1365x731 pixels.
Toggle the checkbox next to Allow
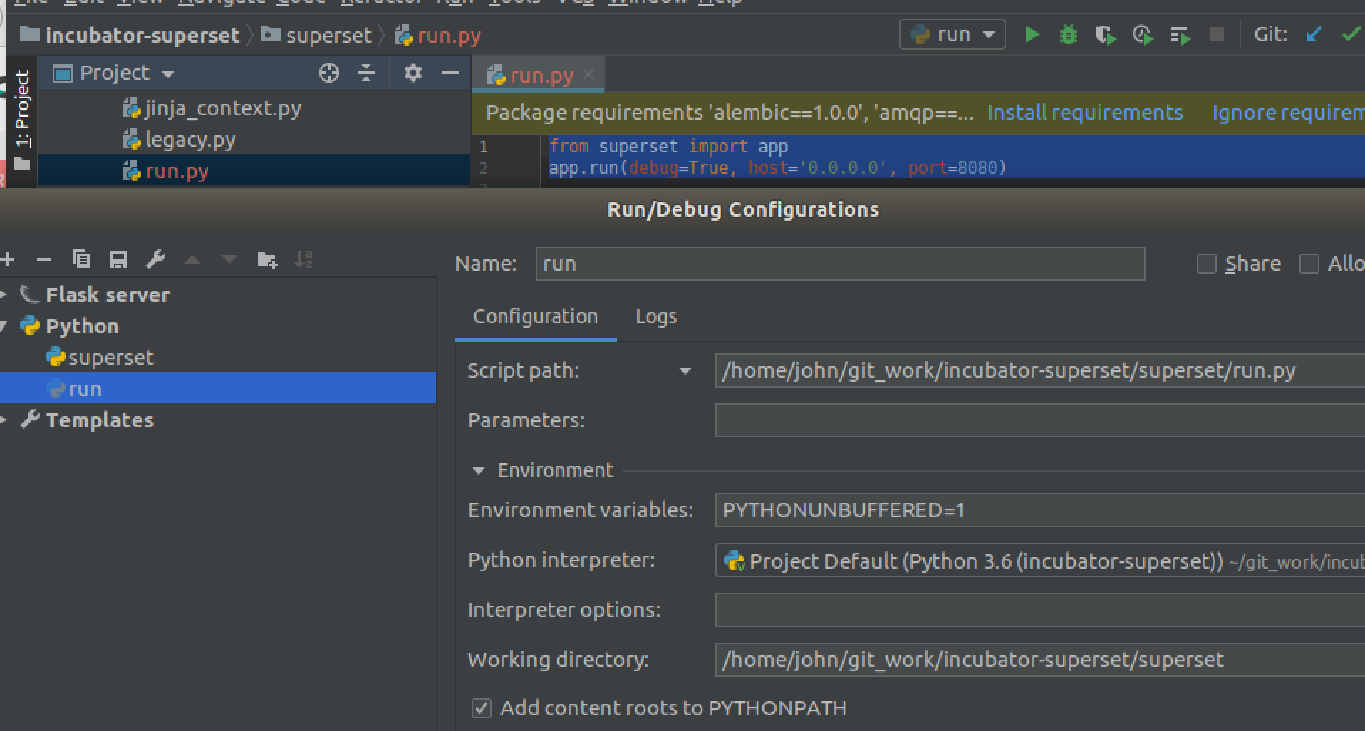[x=1309, y=264]
